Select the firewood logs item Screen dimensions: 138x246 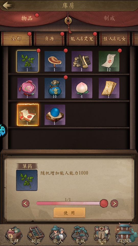pyautogui.click(x=82, y=61)
